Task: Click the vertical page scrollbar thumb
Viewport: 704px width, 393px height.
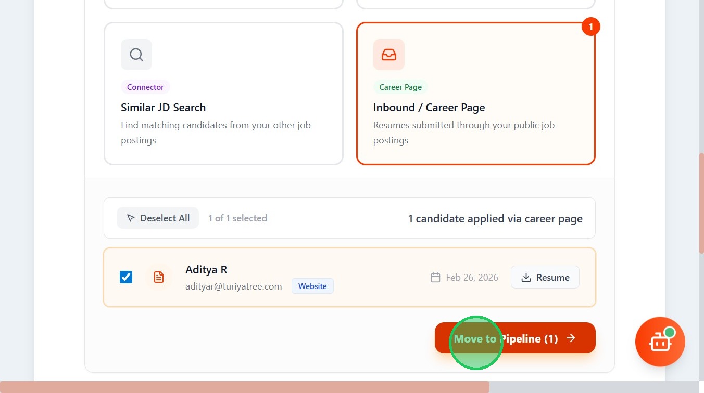Action: pos(701,203)
